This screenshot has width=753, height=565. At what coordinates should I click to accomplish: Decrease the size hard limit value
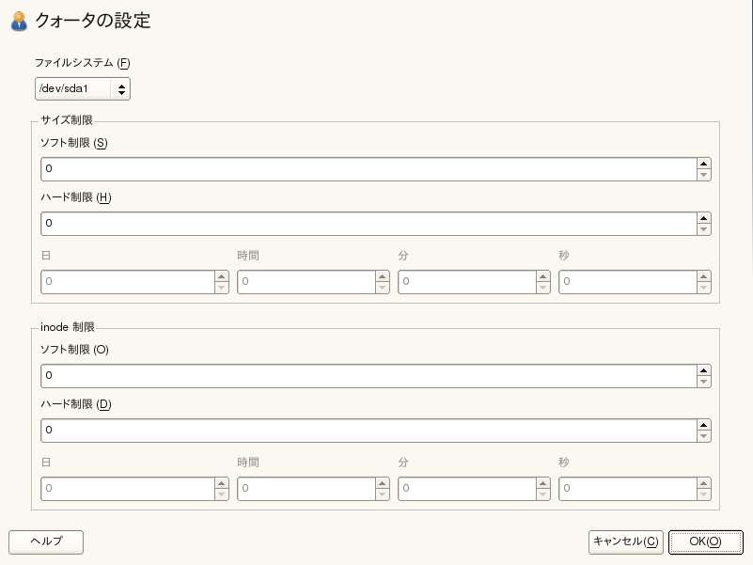tap(704, 229)
